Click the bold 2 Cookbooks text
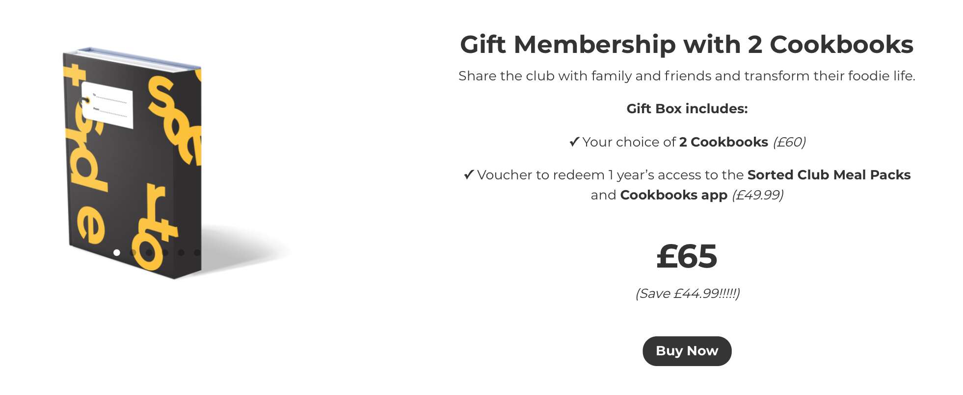This screenshot has height=395, width=963. [723, 142]
